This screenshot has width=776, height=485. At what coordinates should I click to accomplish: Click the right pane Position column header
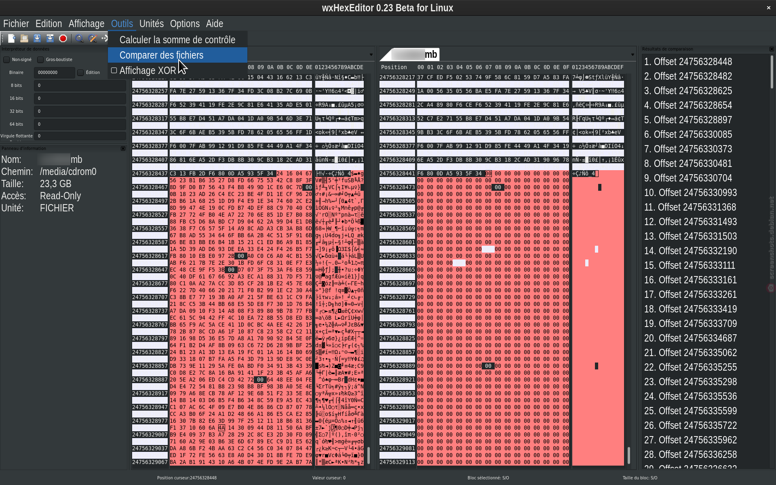[x=394, y=67]
